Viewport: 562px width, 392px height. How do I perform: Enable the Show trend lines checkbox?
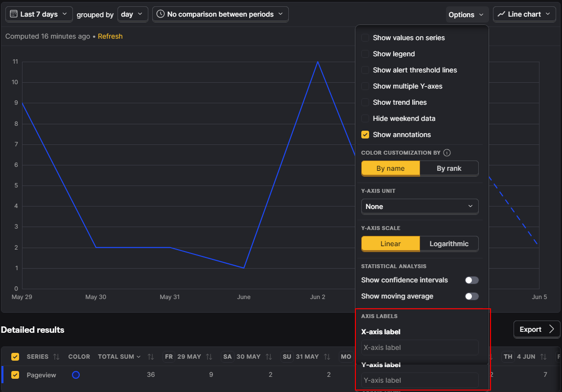point(365,102)
